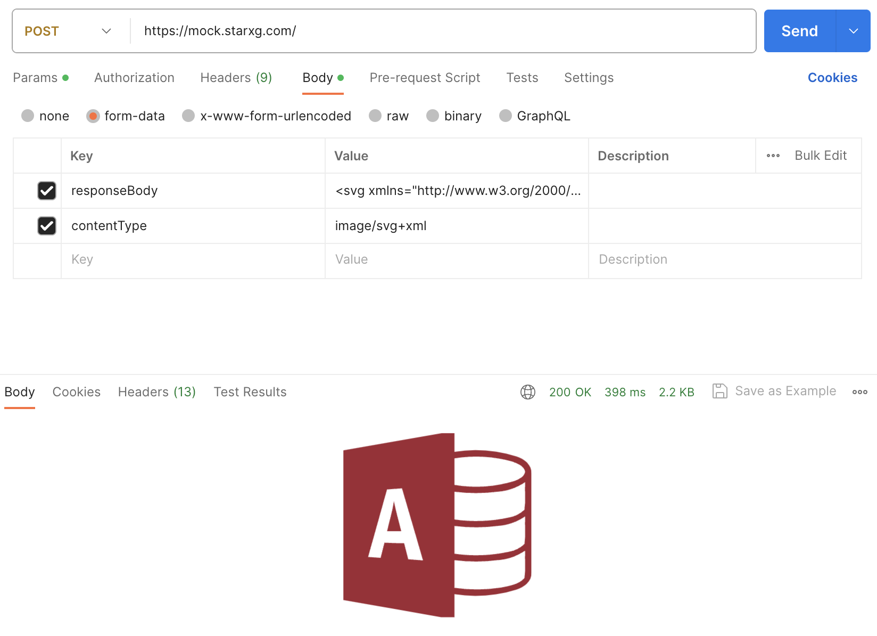Select x-www-form-urlencoded body type

tap(188, 116)
